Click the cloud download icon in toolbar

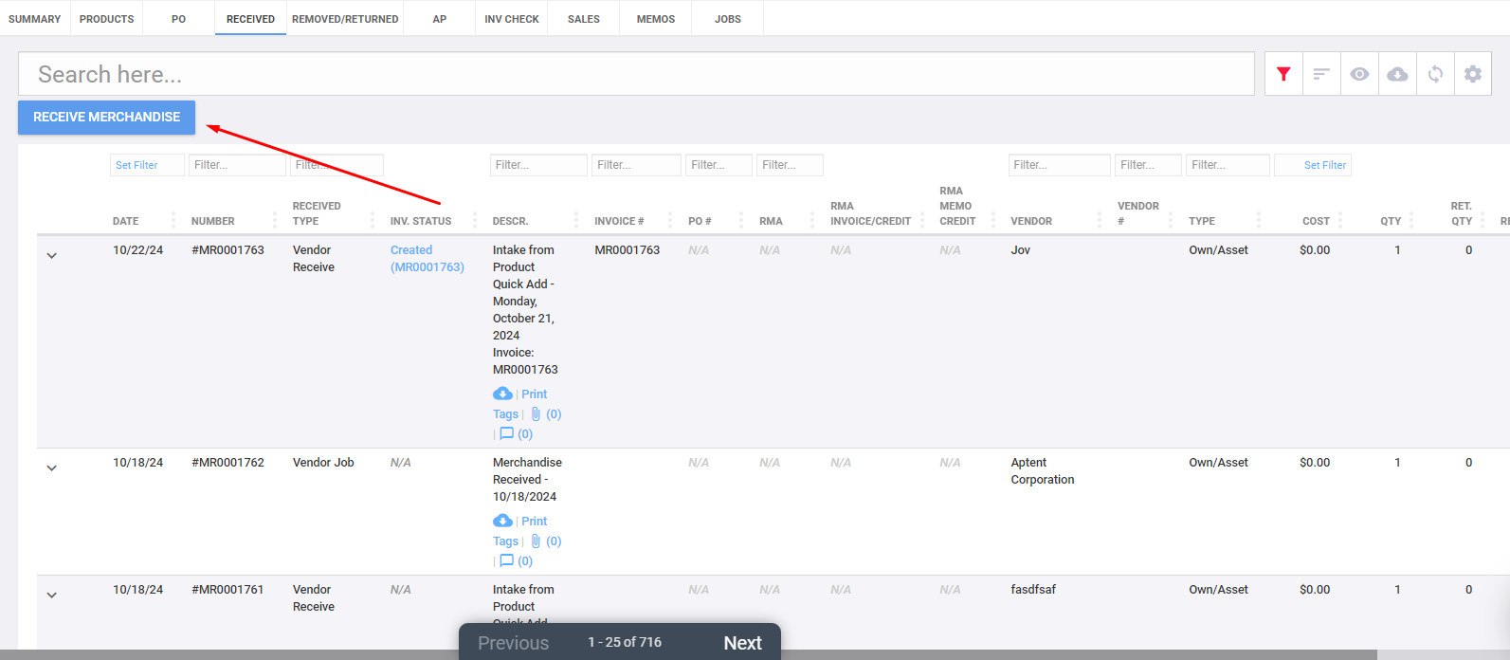tap(1397, 74)
